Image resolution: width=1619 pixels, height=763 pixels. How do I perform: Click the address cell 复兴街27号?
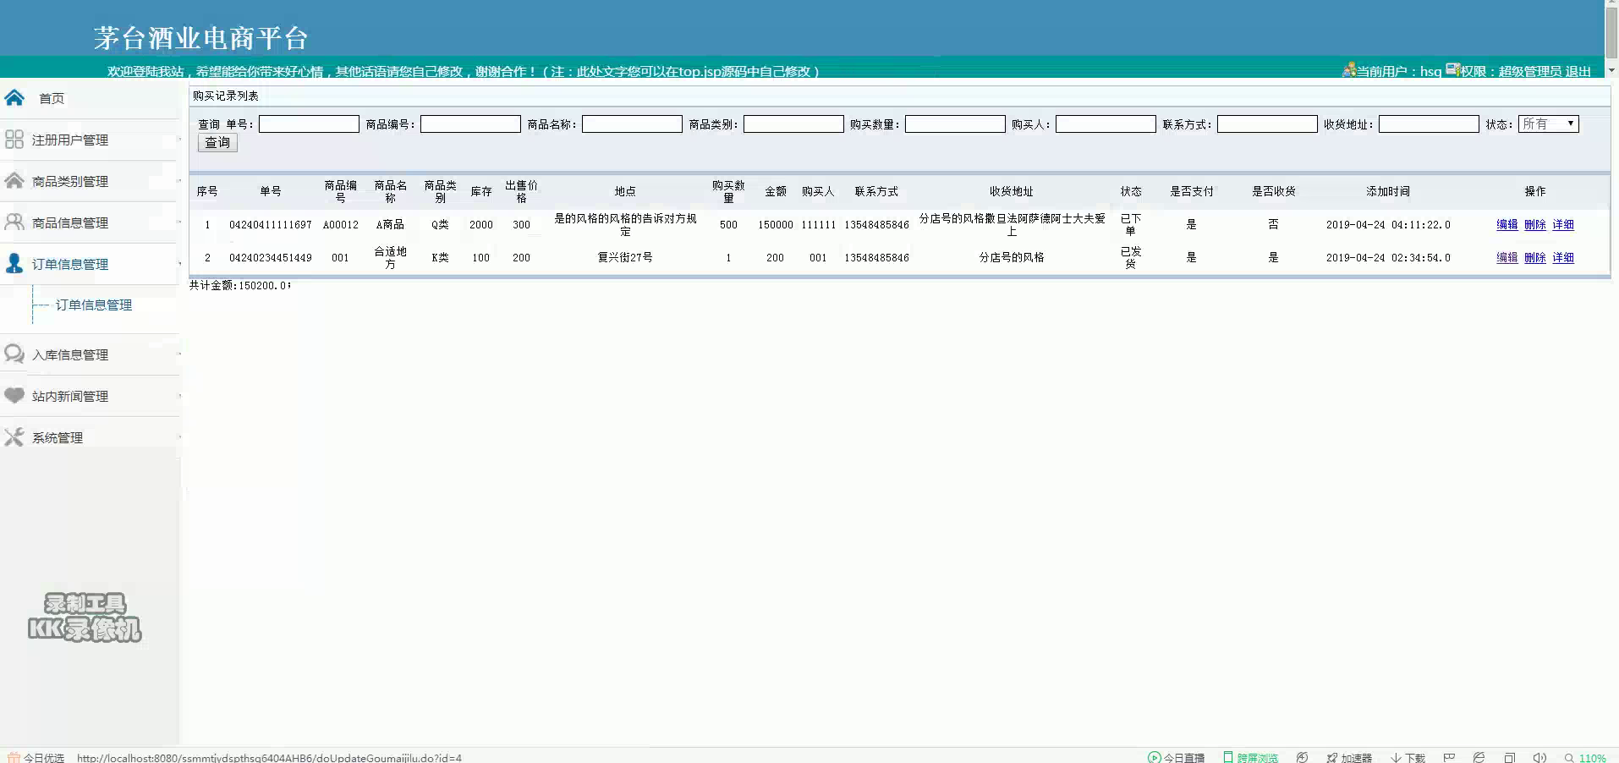point(625,257)
